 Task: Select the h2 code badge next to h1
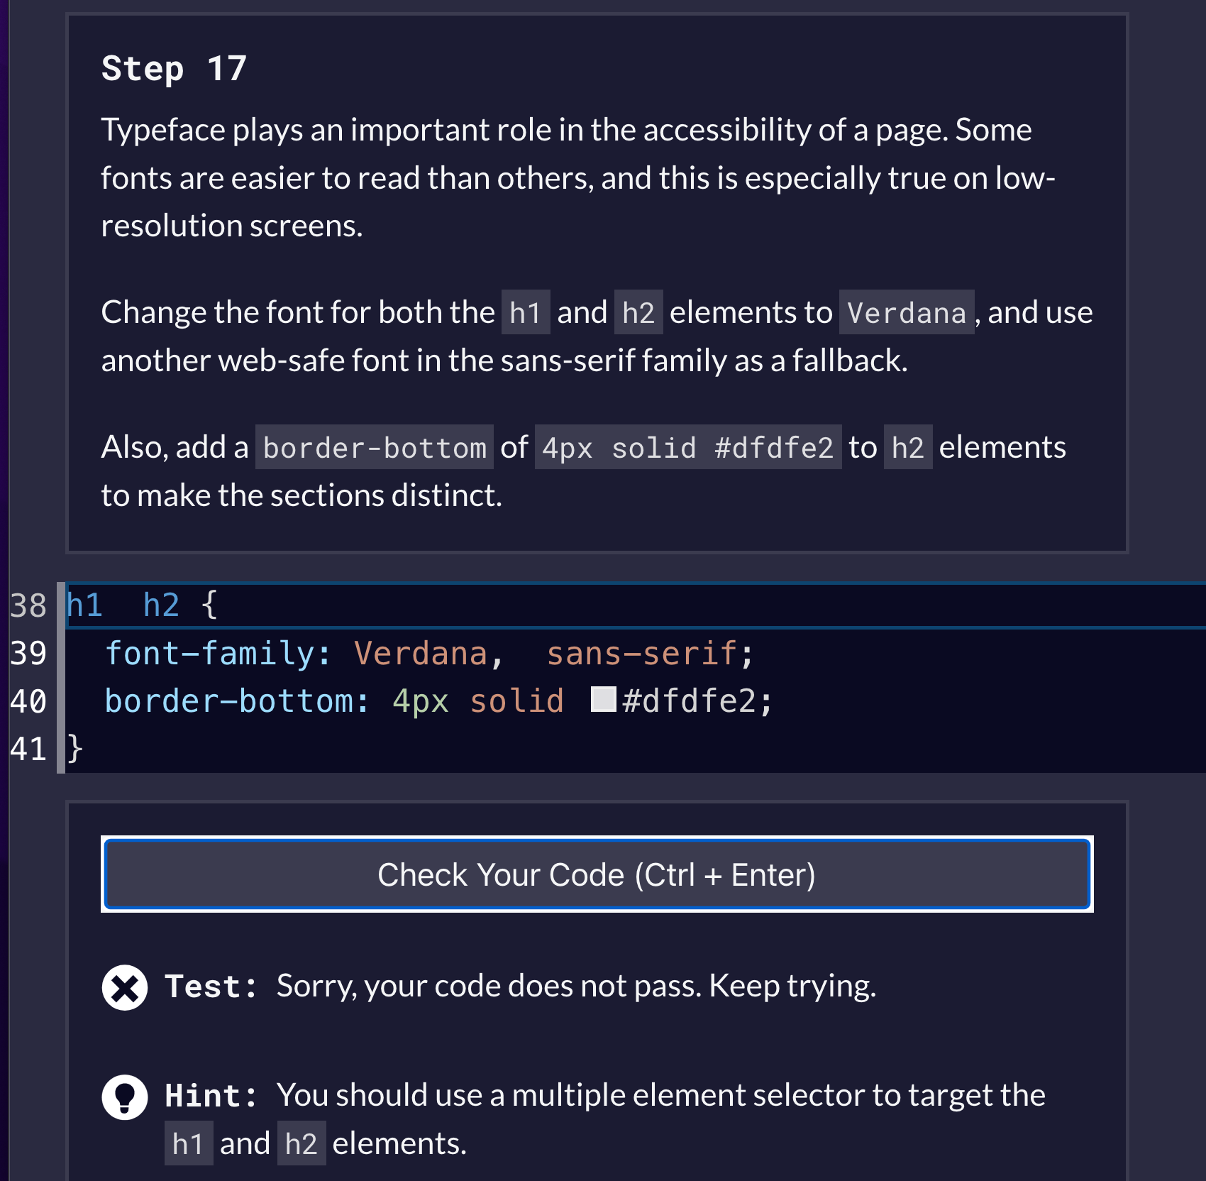(638, 312)
